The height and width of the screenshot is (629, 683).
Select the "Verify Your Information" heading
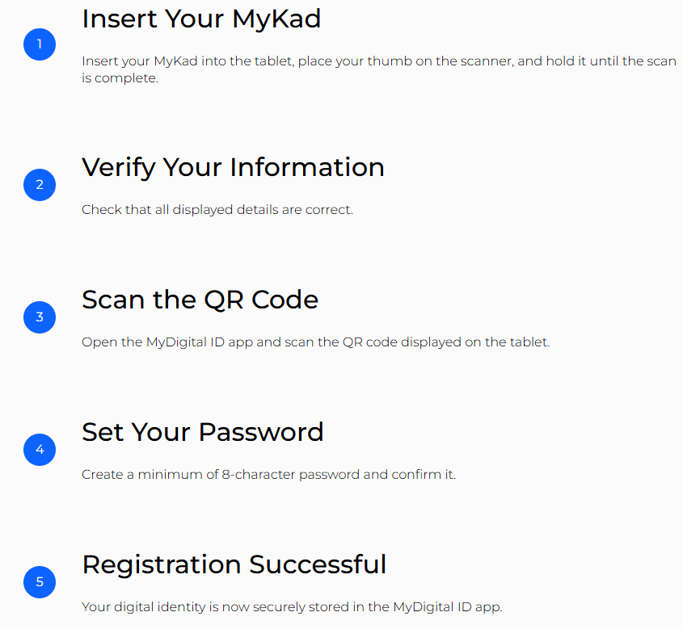pos(233,167)
